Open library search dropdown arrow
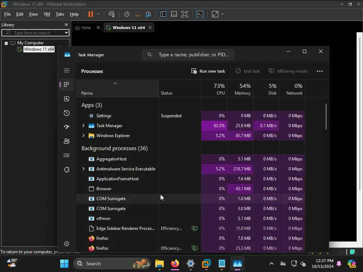Viewport: 363px width, 272px height. click(66, 33)
